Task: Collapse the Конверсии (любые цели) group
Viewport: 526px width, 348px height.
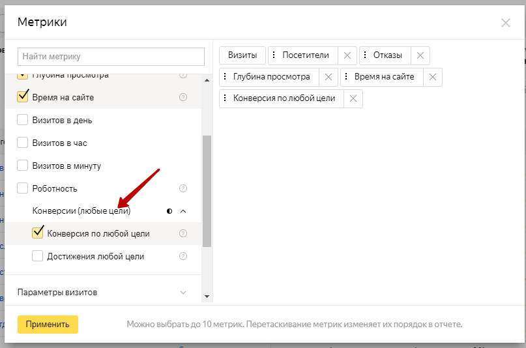Action: point(183,211)
